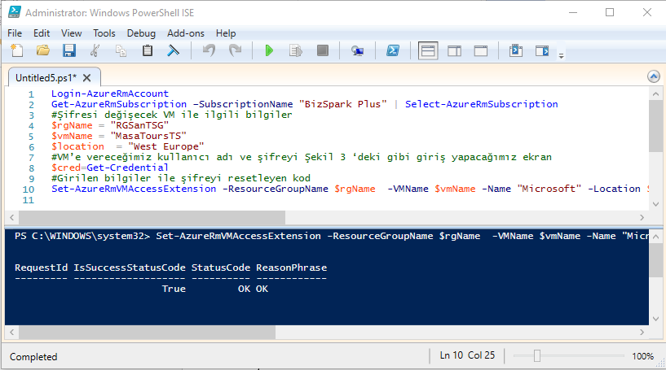Click $rgName variable on line 4
666x370 pixels.
[72, 125]
